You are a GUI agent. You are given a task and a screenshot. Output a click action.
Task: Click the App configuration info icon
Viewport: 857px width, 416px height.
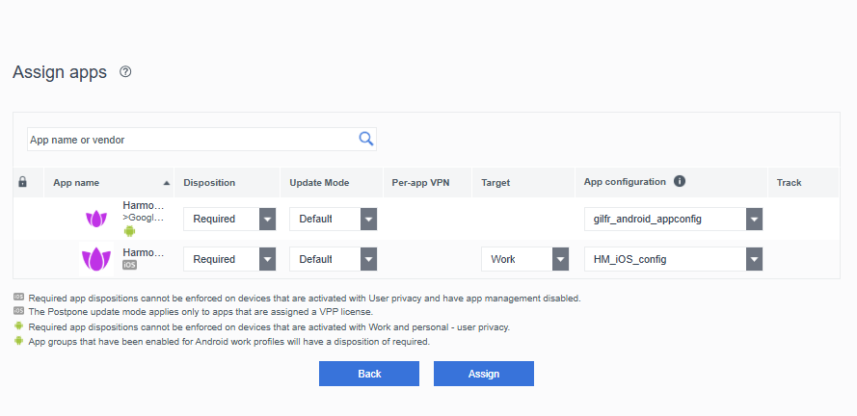[680, 181]
